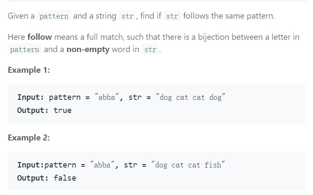The width and height of the screenshot is (313, 195).
Task: Select the "Example 2:" heading
Action: tap(29, 138)
